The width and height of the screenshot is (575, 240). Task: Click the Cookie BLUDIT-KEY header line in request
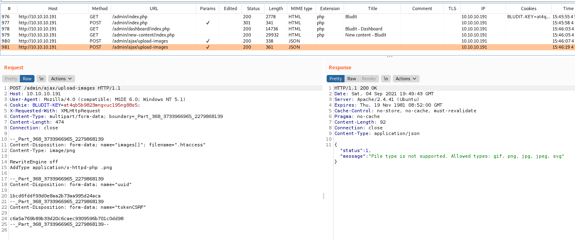(75, 105)
